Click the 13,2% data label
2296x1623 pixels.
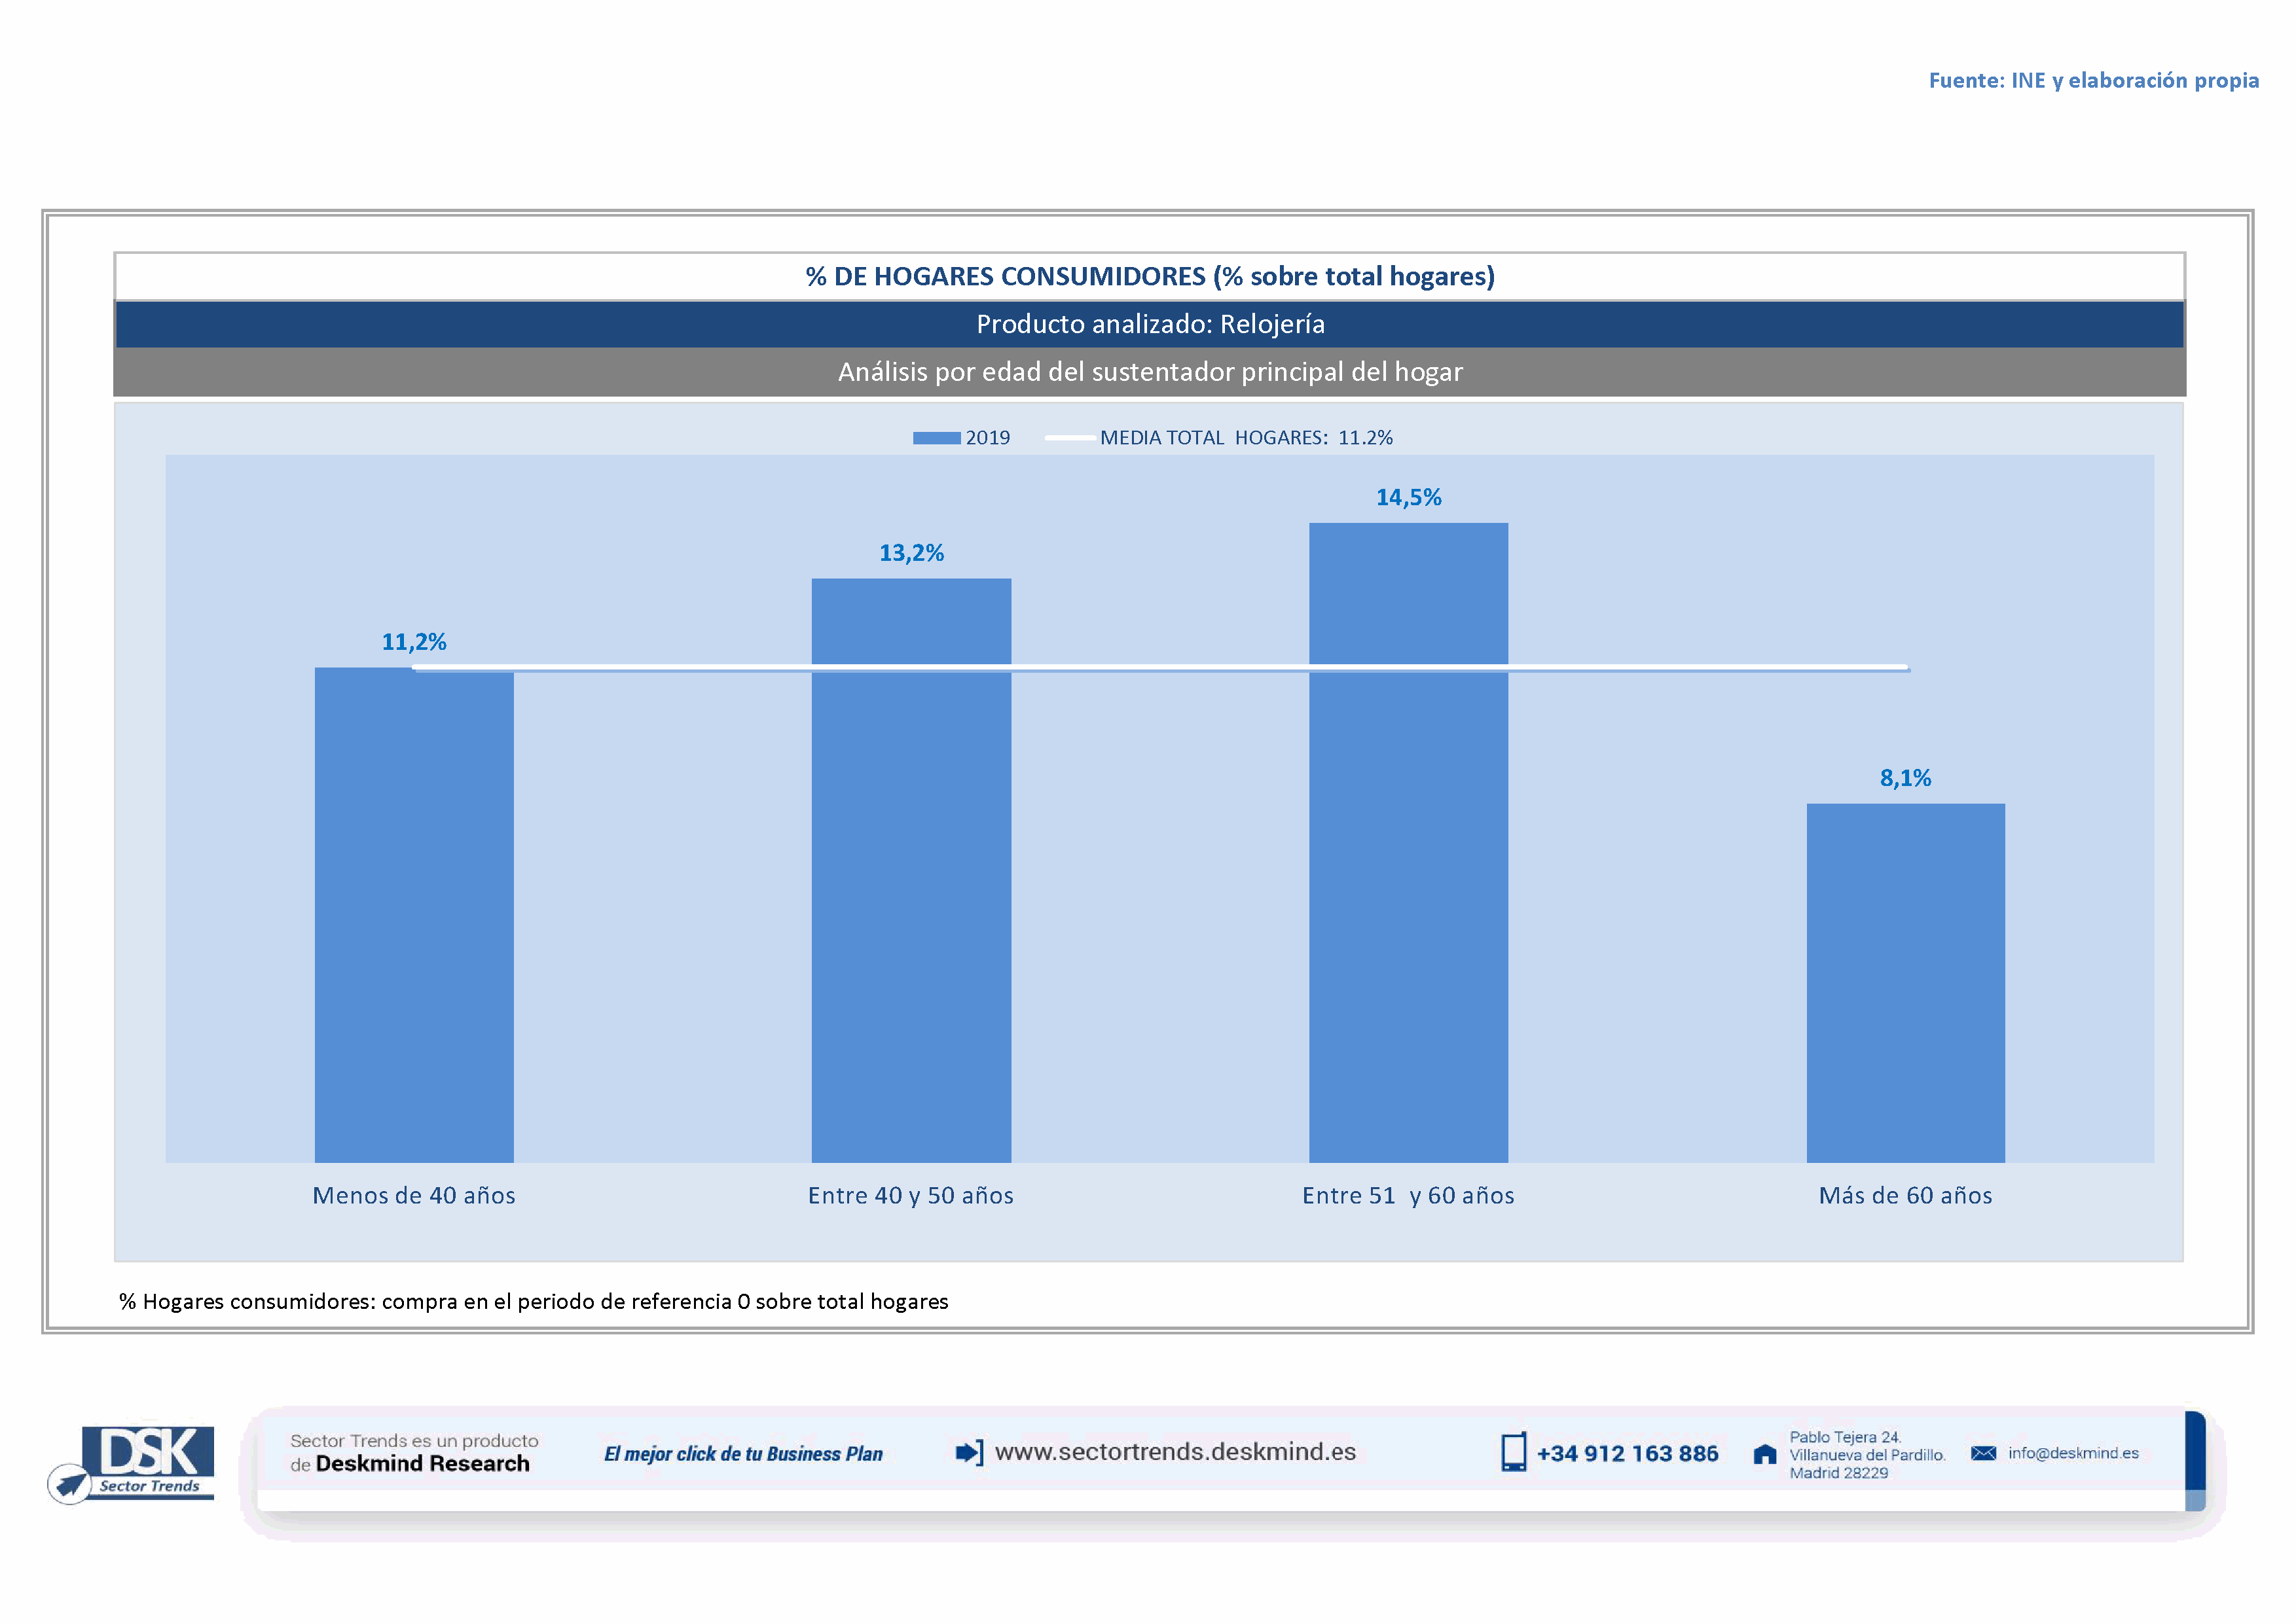click(x=911, y=554)
